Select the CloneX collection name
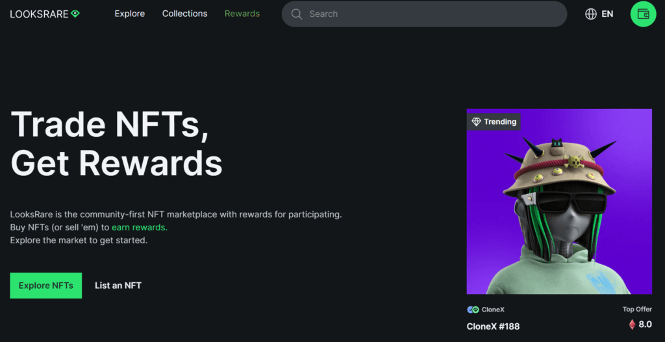 pos(493,310)
